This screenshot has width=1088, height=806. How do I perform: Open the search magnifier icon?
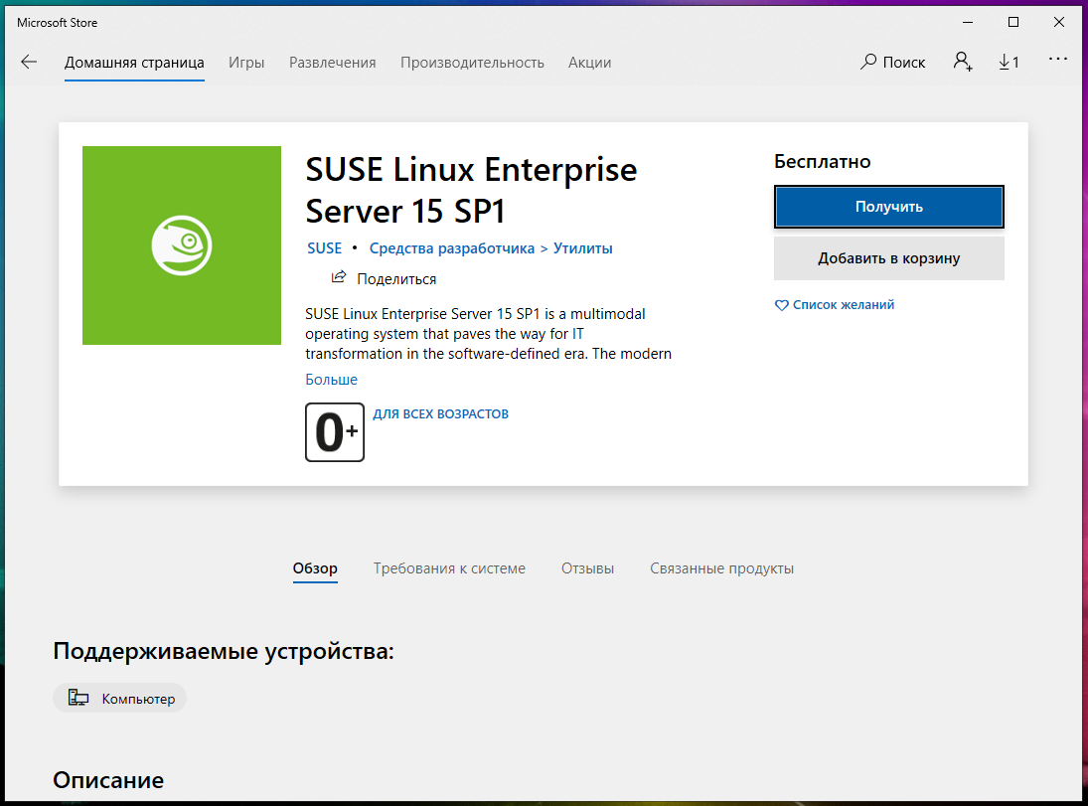869,62
